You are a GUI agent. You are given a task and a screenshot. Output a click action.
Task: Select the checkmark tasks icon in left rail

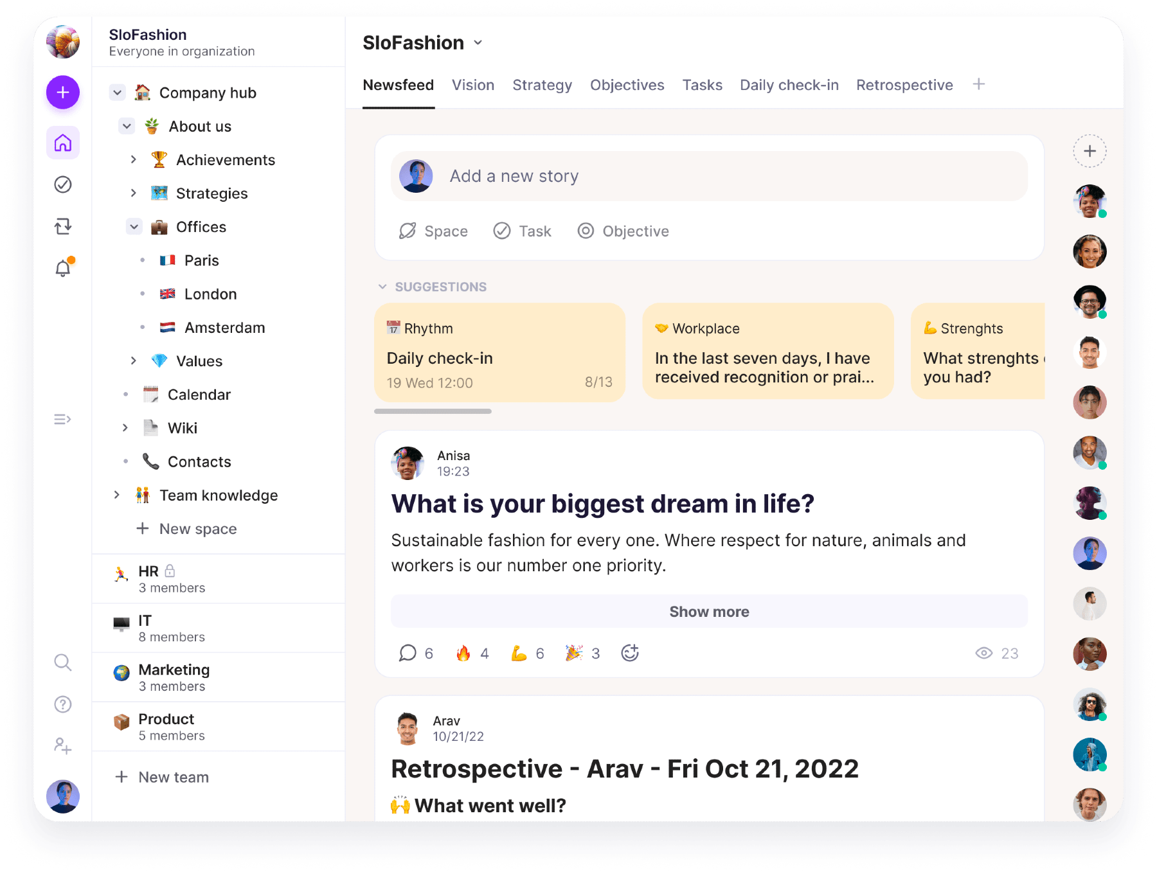(62, 185)
